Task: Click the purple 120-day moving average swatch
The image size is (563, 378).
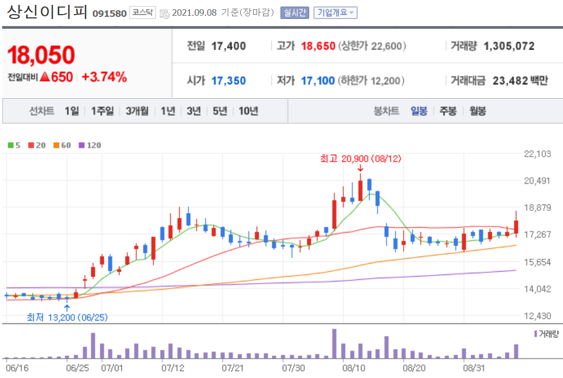Action: [82, 145]
